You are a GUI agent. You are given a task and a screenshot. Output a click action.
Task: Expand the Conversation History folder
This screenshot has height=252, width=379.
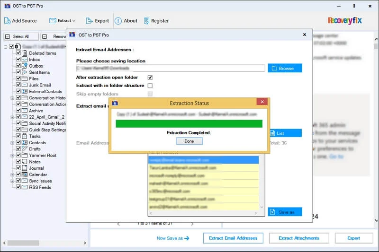[x=12, y=98]
